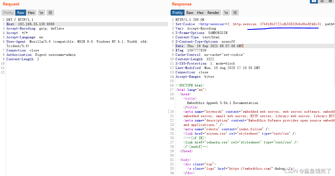
Task: Click the meta name="description" line
Action: coord(259,120)
